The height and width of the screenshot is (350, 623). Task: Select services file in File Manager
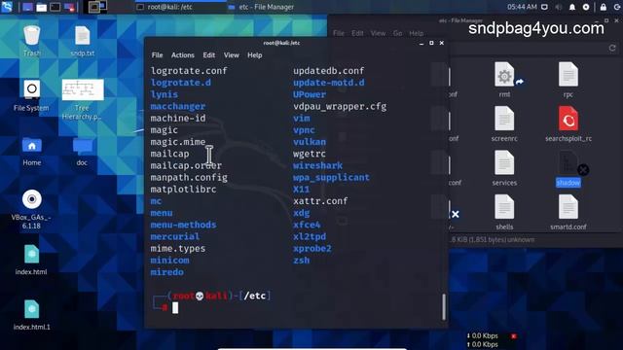click(x=504, y=168)
